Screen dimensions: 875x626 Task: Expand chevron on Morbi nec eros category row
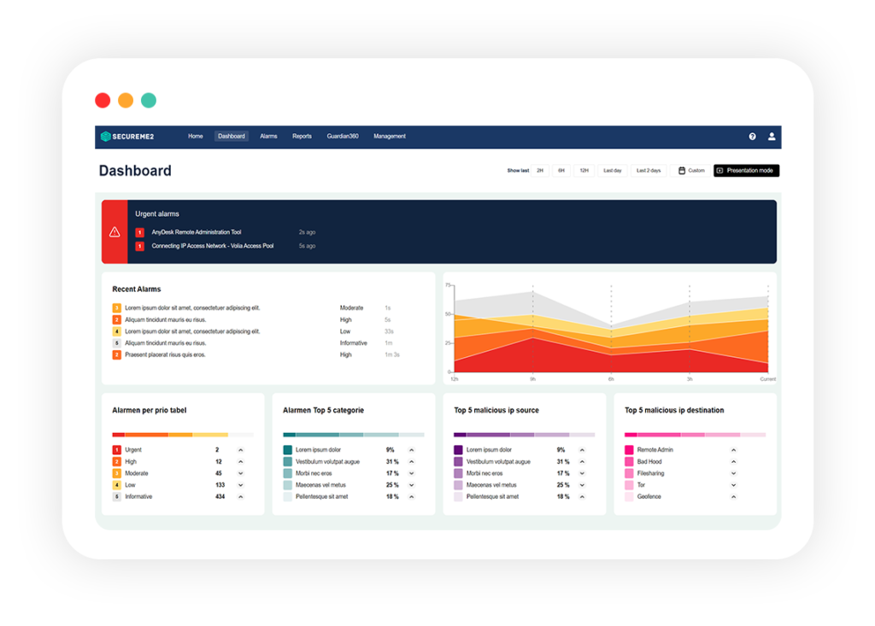pos(411,473)
